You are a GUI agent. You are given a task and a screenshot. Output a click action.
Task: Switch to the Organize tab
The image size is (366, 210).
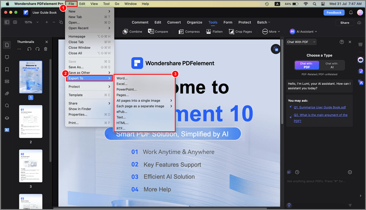[x=195, y=22]
